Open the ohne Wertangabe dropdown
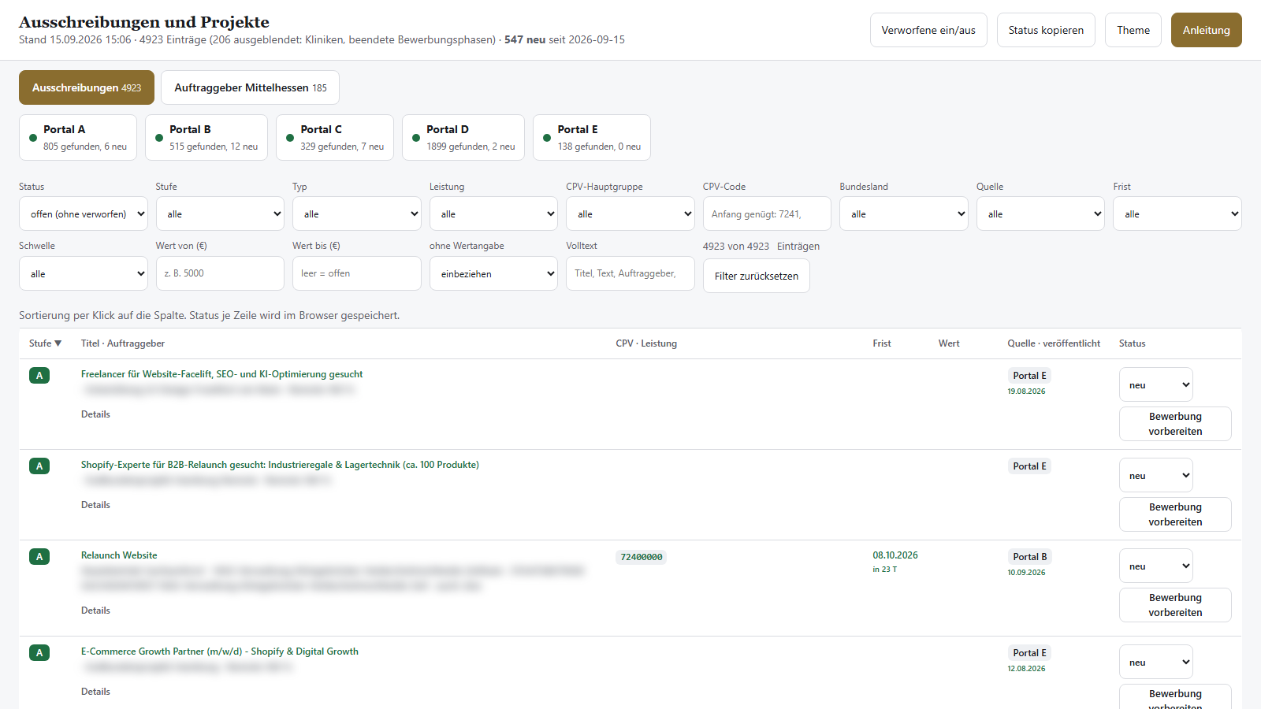Viewport: 1261px width, 709px height. tap(493, 273)
